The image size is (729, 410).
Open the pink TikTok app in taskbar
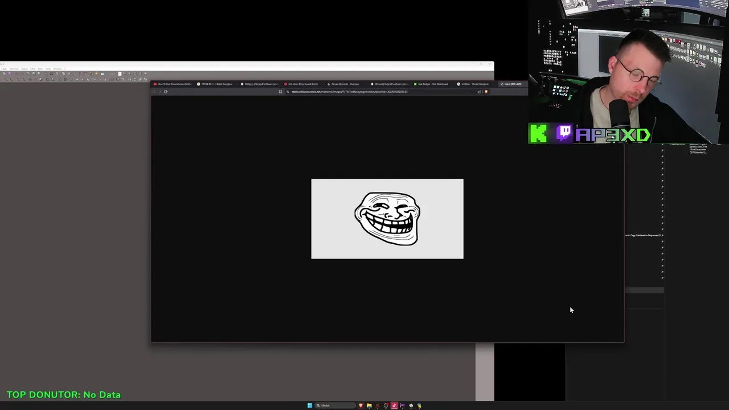[x=394, y=405]
